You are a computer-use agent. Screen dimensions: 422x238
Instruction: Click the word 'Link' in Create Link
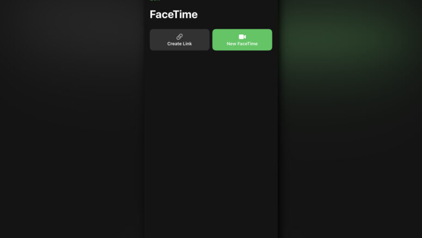click(187, 44)
